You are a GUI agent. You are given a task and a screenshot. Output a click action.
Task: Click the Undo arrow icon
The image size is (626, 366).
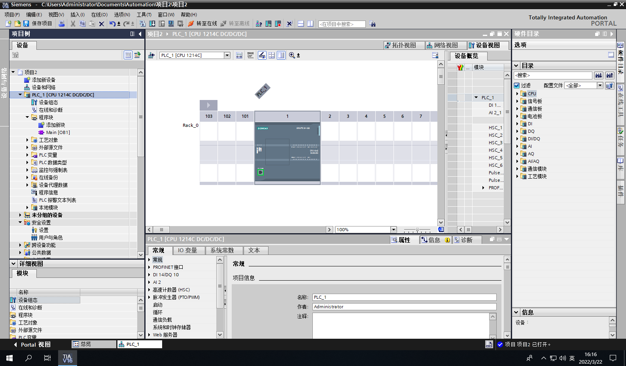113,24
